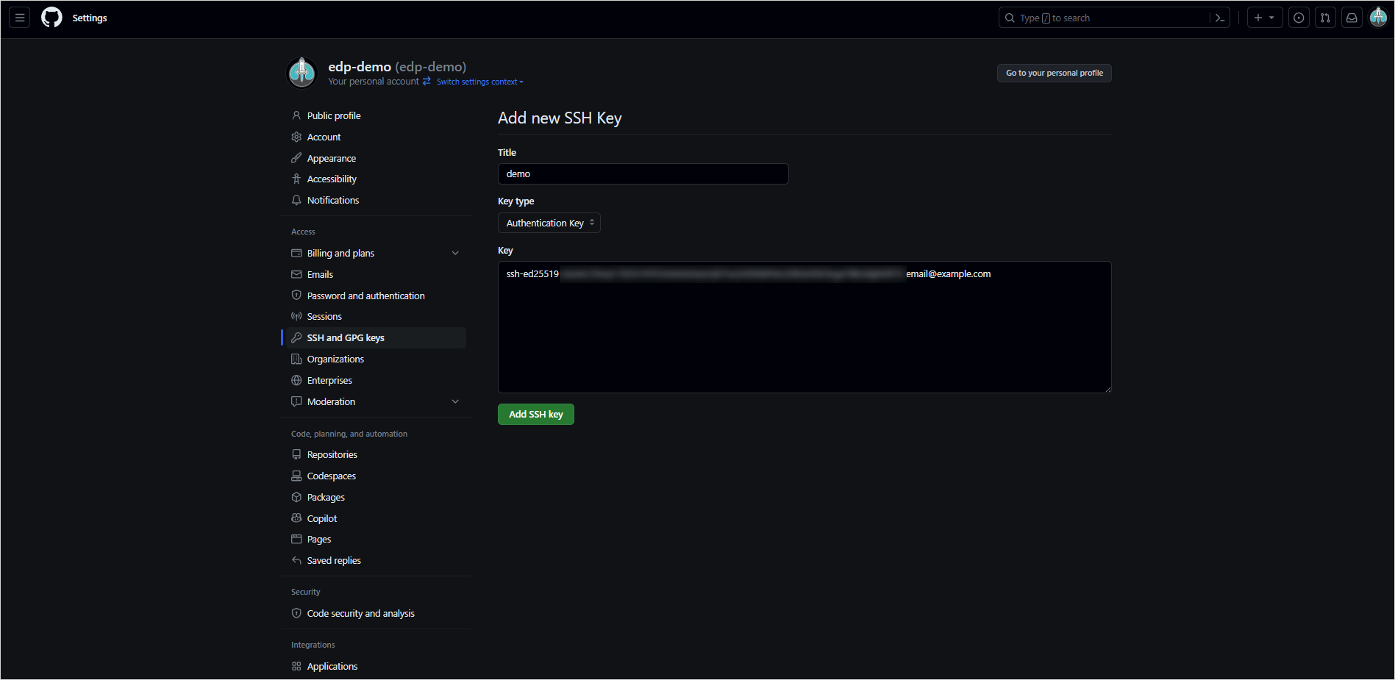Click the Copilot icon in the sidebar
This screenshot has width=1395, height=680.
[296, 518]
